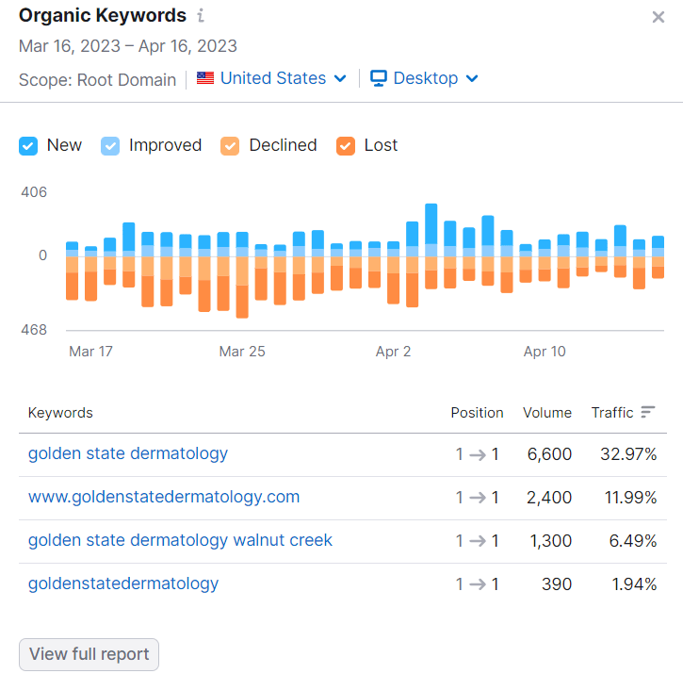
Task: Click the info icon beside Organic Keywords
Action: pos(201,16)
